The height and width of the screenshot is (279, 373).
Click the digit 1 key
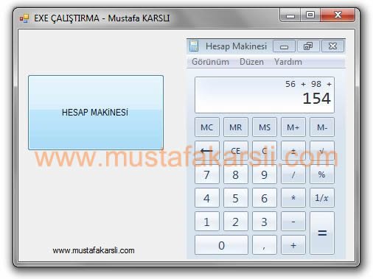(207, 222)
